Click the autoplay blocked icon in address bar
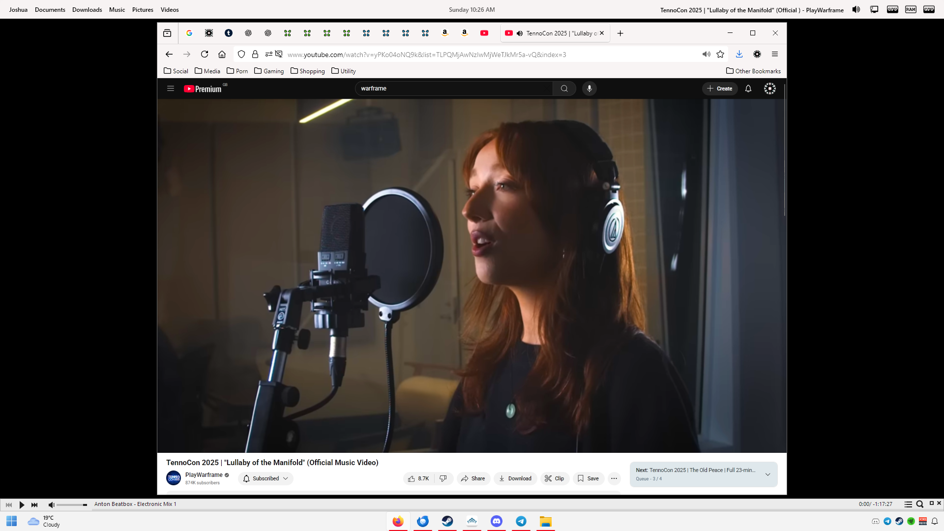The width and height of the screenshot is (944, 531). 279,54
